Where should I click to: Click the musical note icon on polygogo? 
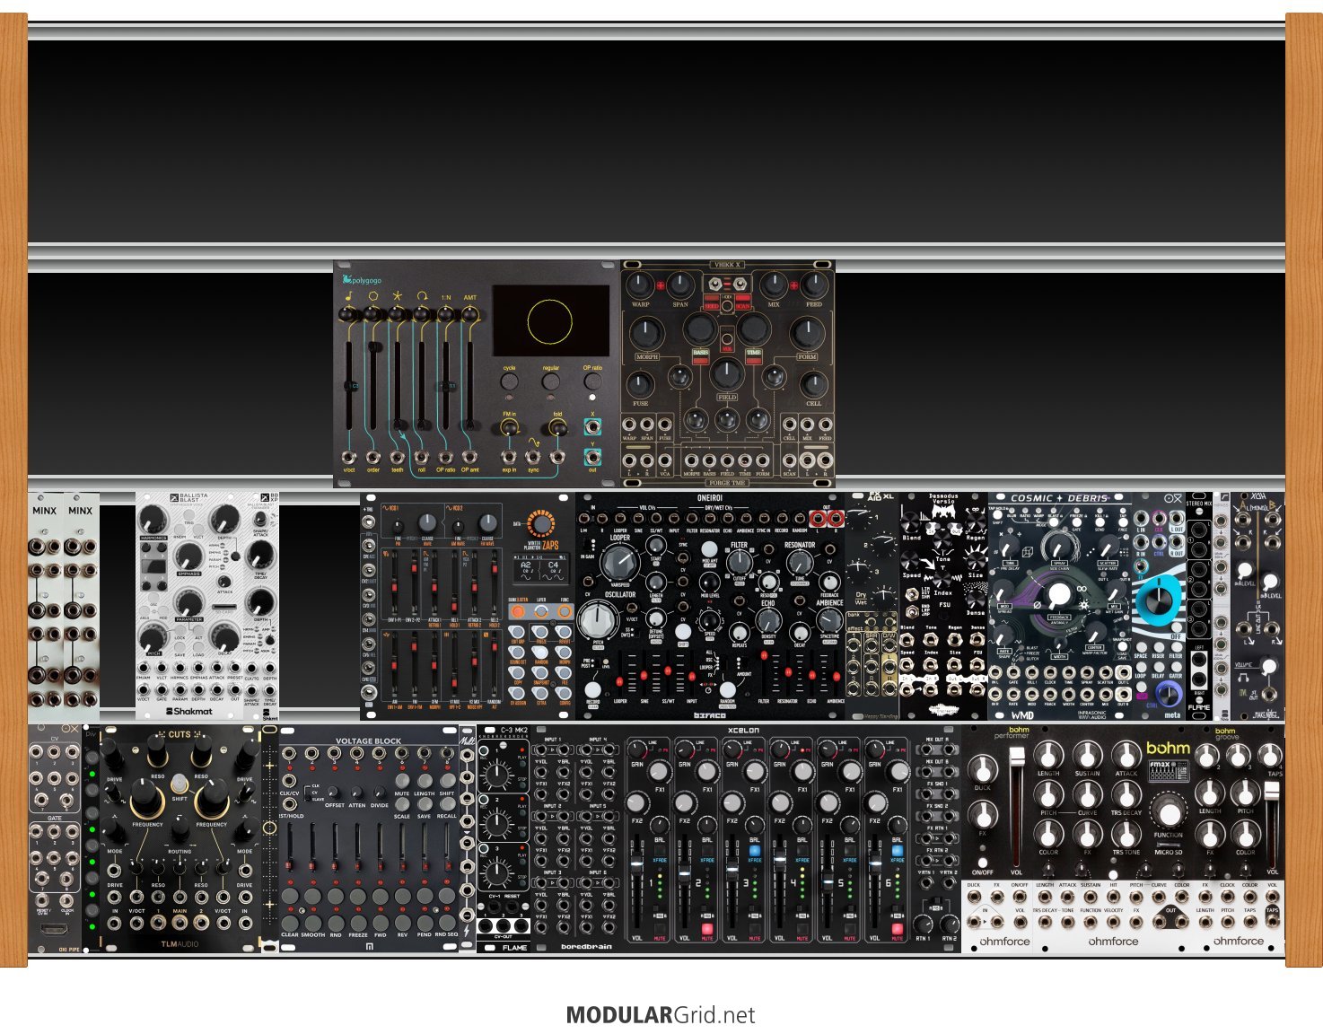(348, 296)
